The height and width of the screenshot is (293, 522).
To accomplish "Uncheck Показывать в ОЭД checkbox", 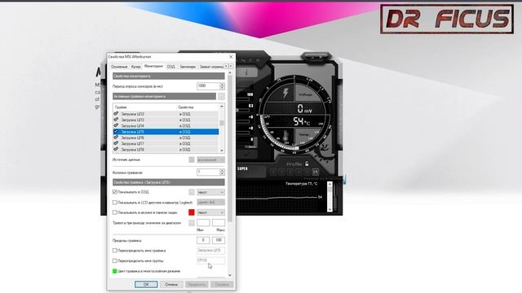I will click(x=114, y=192).
